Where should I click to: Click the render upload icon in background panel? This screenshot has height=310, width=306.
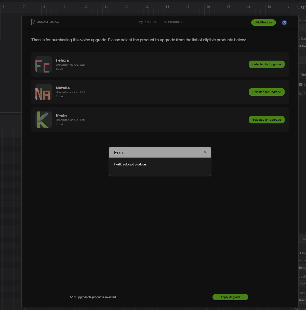tap(297, 7)
